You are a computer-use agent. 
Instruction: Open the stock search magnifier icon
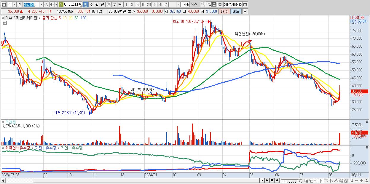click(x=46, y=4)
